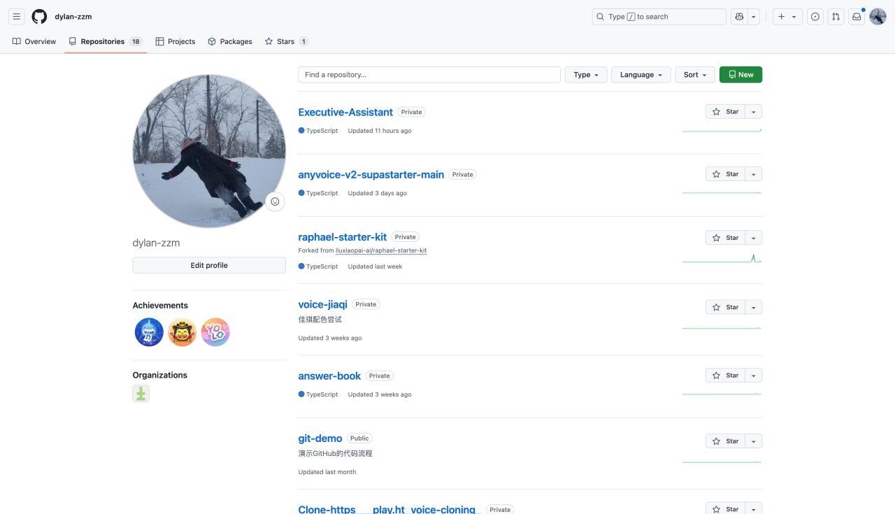
Task: Star the git-demo repository
Action: point(725,441)
